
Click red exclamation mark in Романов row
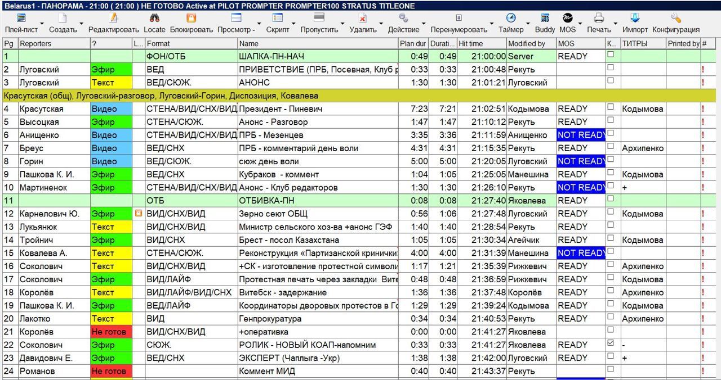pyautogui.click(x=703, y=372)
